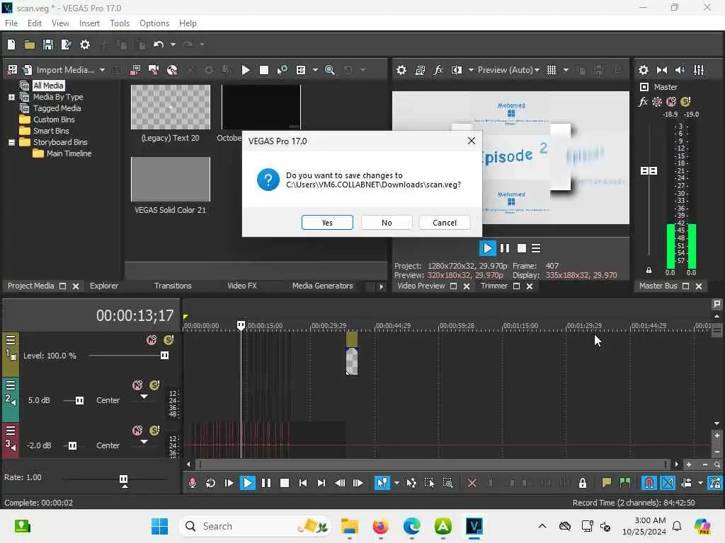This screenshot has width=725, height=543.
Task: Stop playback in the timeline transport
Action: pyautogui.click(x=285, y=483)
